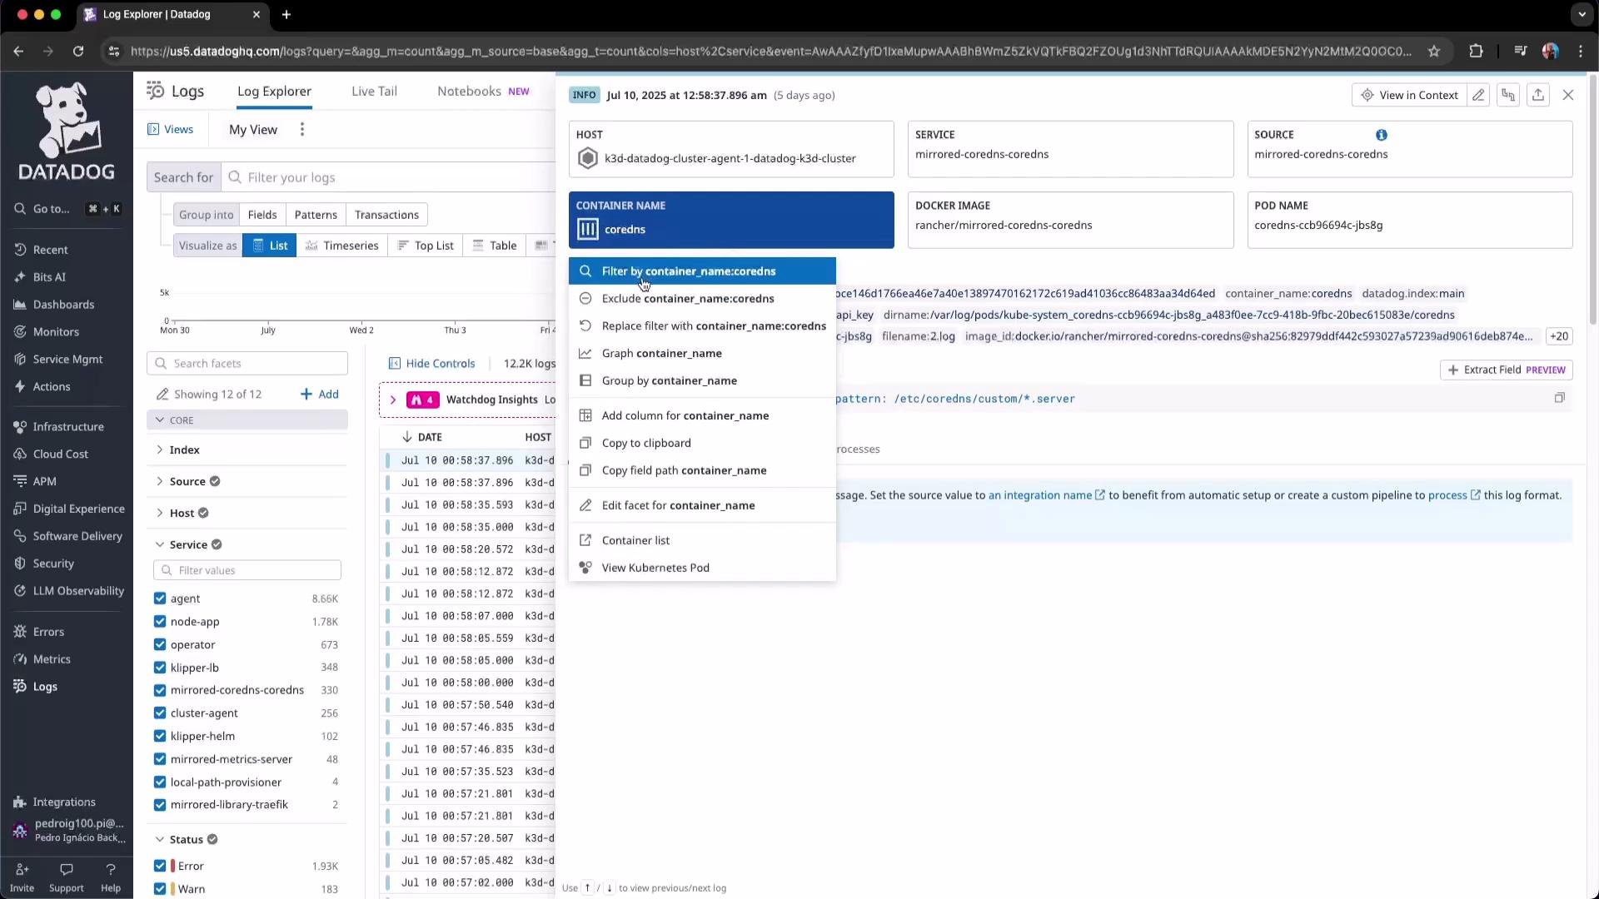The height and width of the screenshot is (899, 1599).
Task: Uncheck the operator service checkbox
Action: (160, 645)
